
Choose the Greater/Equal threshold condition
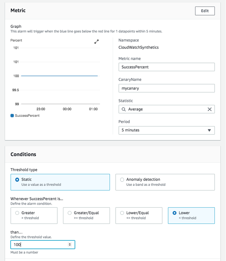(70, 213)
